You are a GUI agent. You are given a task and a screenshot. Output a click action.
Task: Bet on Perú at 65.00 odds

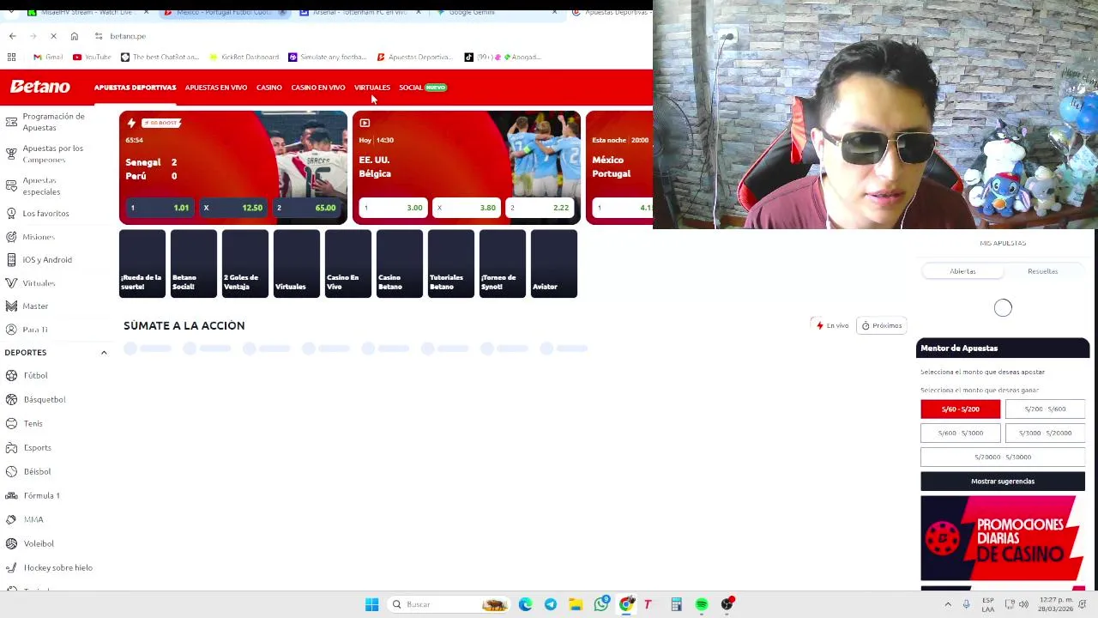(x=306, y=208)
